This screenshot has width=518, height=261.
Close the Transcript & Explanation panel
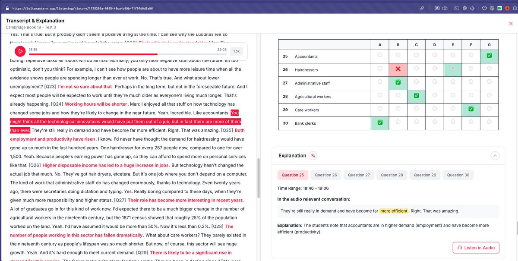(x=511, y=23)
